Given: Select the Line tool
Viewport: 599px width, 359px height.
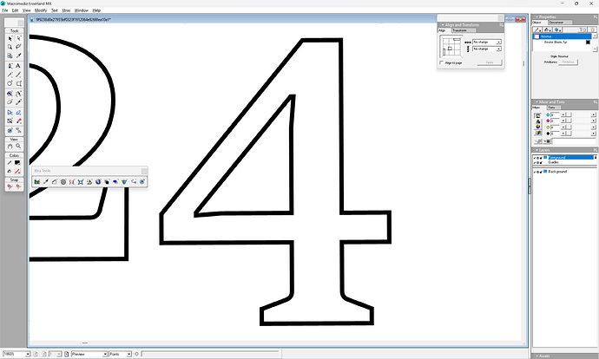Looking at the screenshot, I should (x=10, y=75).
